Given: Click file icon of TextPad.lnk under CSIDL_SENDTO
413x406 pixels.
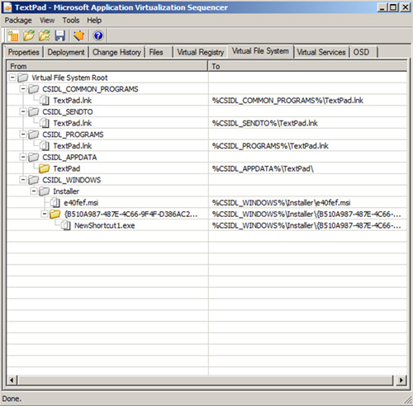Looking at the screenshot, I should pyautogui.click(x=45, y=123).
